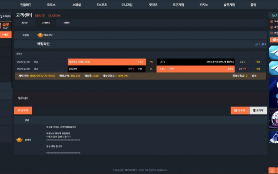Image resolution: width=278 pixels, height=174 pixels.
Task: Open Telegram banner below the orange wallet button
Action: tap(273, 52)
